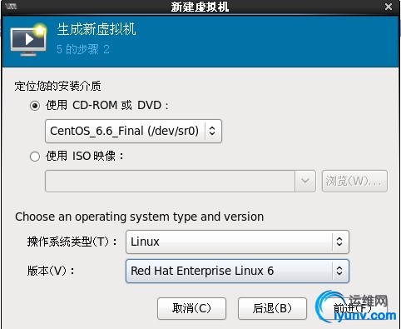The height and width of the screenshot is (329, 401).
Task: Click the window menu icon in the title bar
Action: pyautogui.click(x=11, y=7)
